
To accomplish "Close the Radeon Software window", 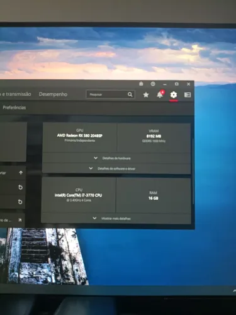I will tap(188, 84).
